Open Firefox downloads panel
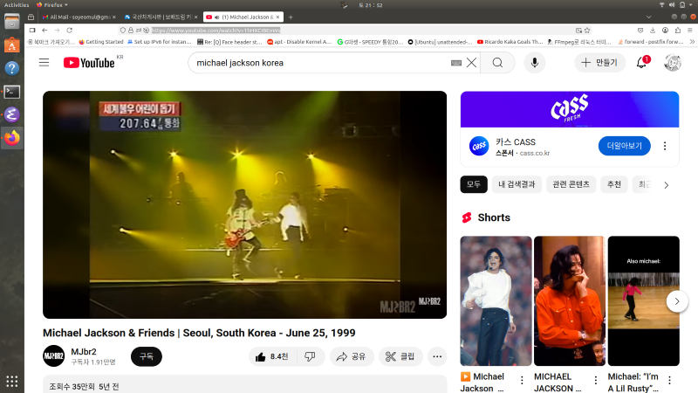The height and width of the screenshot is (393, 698). tap(653, 31)
